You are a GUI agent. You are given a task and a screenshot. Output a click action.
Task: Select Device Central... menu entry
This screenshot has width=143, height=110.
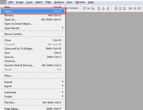point(33,34)
